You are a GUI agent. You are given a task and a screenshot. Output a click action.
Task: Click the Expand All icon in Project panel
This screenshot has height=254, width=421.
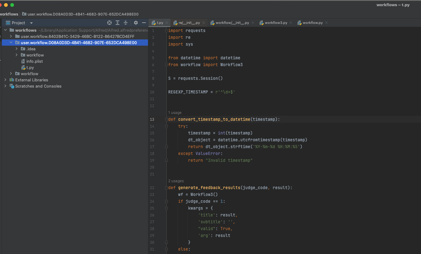(x=118, y=23)
